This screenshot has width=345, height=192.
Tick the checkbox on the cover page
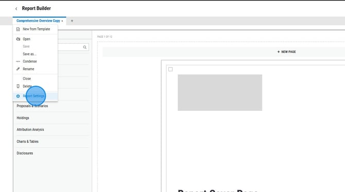170,69
